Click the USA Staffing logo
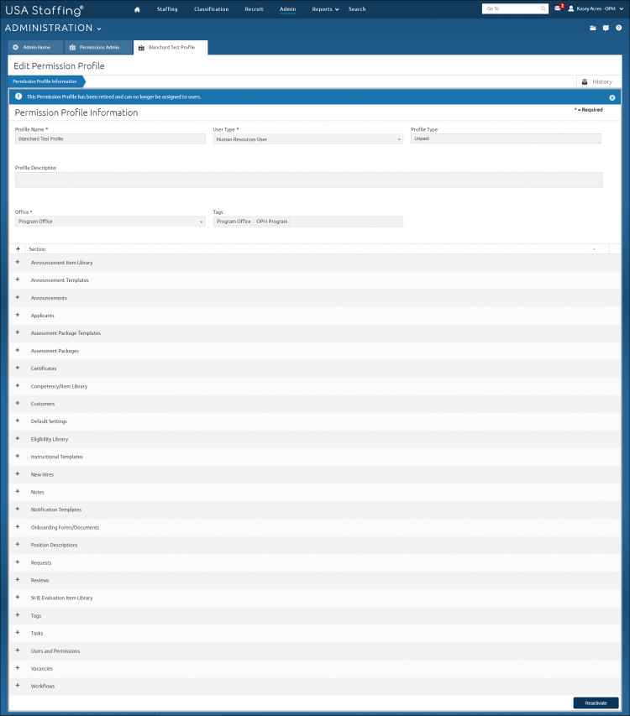This screenshot has height=716, width=630. pyautogui.click(x=45, y=10)
